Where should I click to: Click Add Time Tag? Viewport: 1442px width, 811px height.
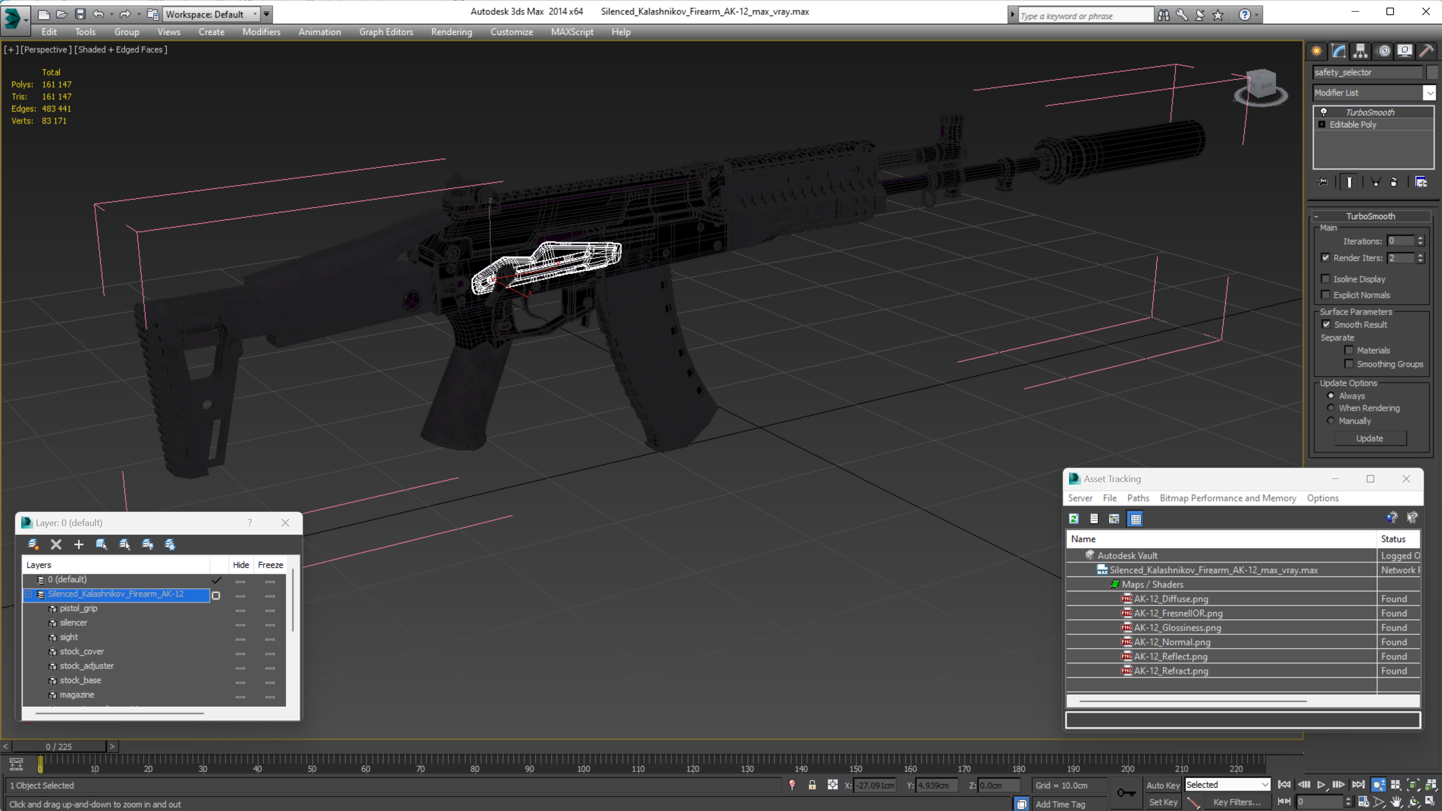[x=1060, y=804]
